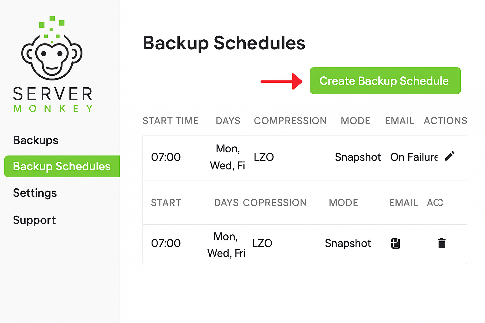Click the START TIME column header
Screen dimensions: 485x323
171,121
